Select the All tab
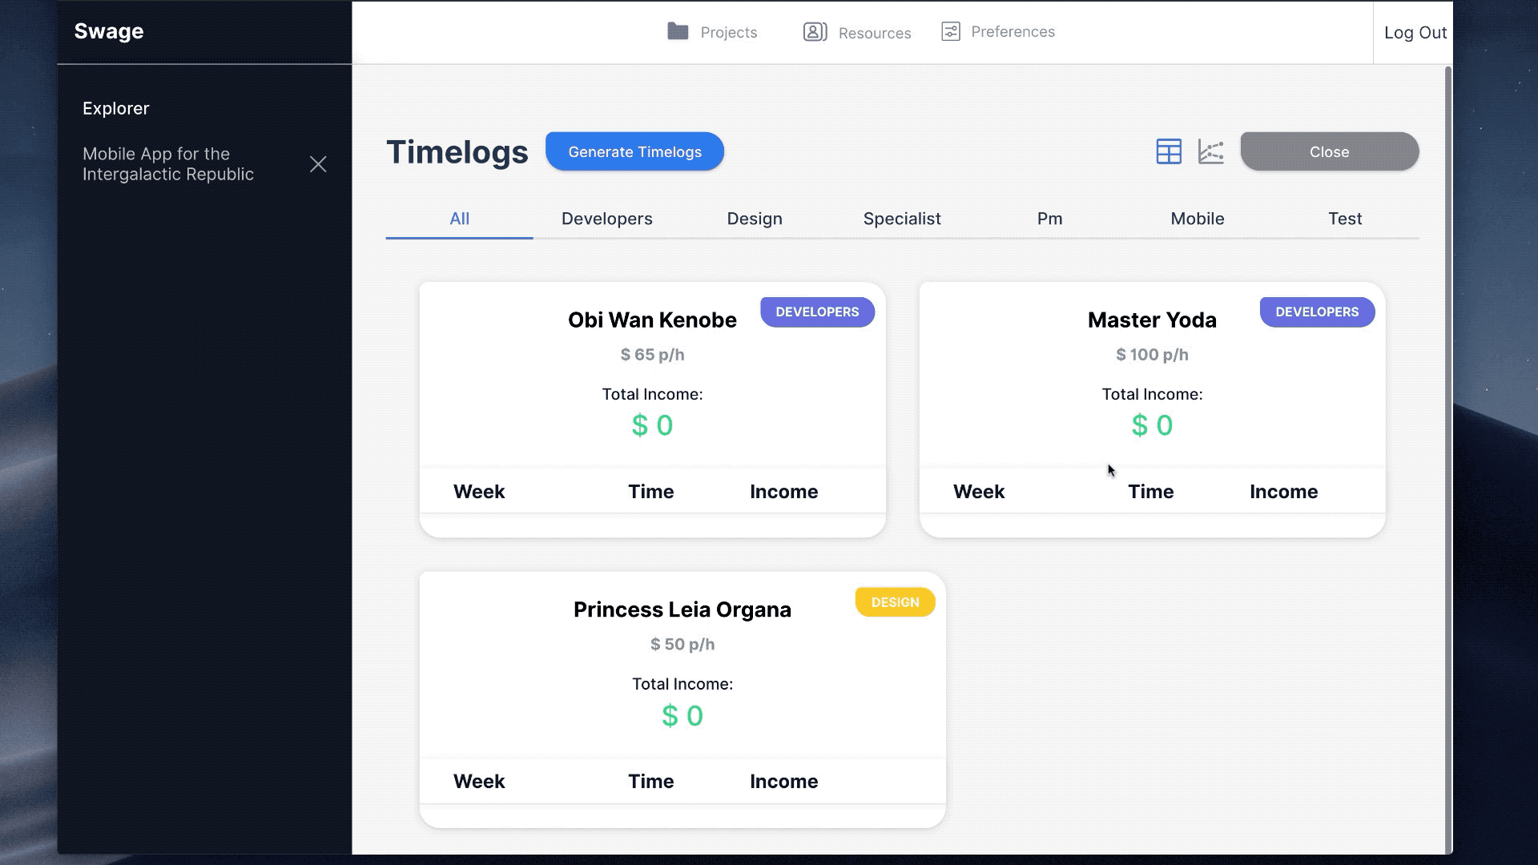Viewport: 1538px width, 865px height. coord(459,219)
